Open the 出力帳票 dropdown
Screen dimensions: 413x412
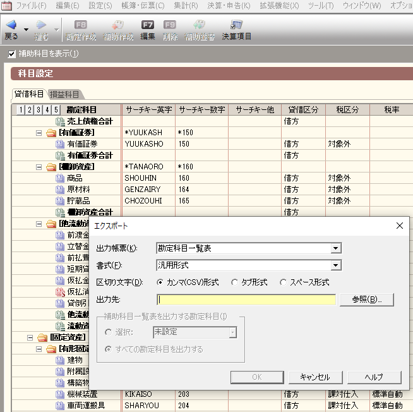click(335, 248)
